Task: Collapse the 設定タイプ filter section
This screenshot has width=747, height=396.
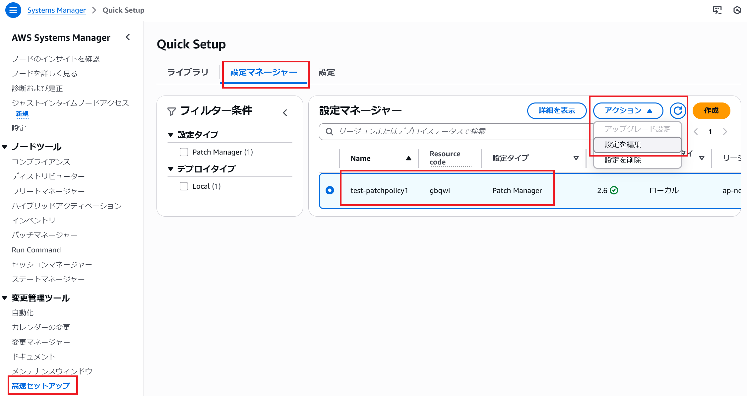Action: point(171,135)
